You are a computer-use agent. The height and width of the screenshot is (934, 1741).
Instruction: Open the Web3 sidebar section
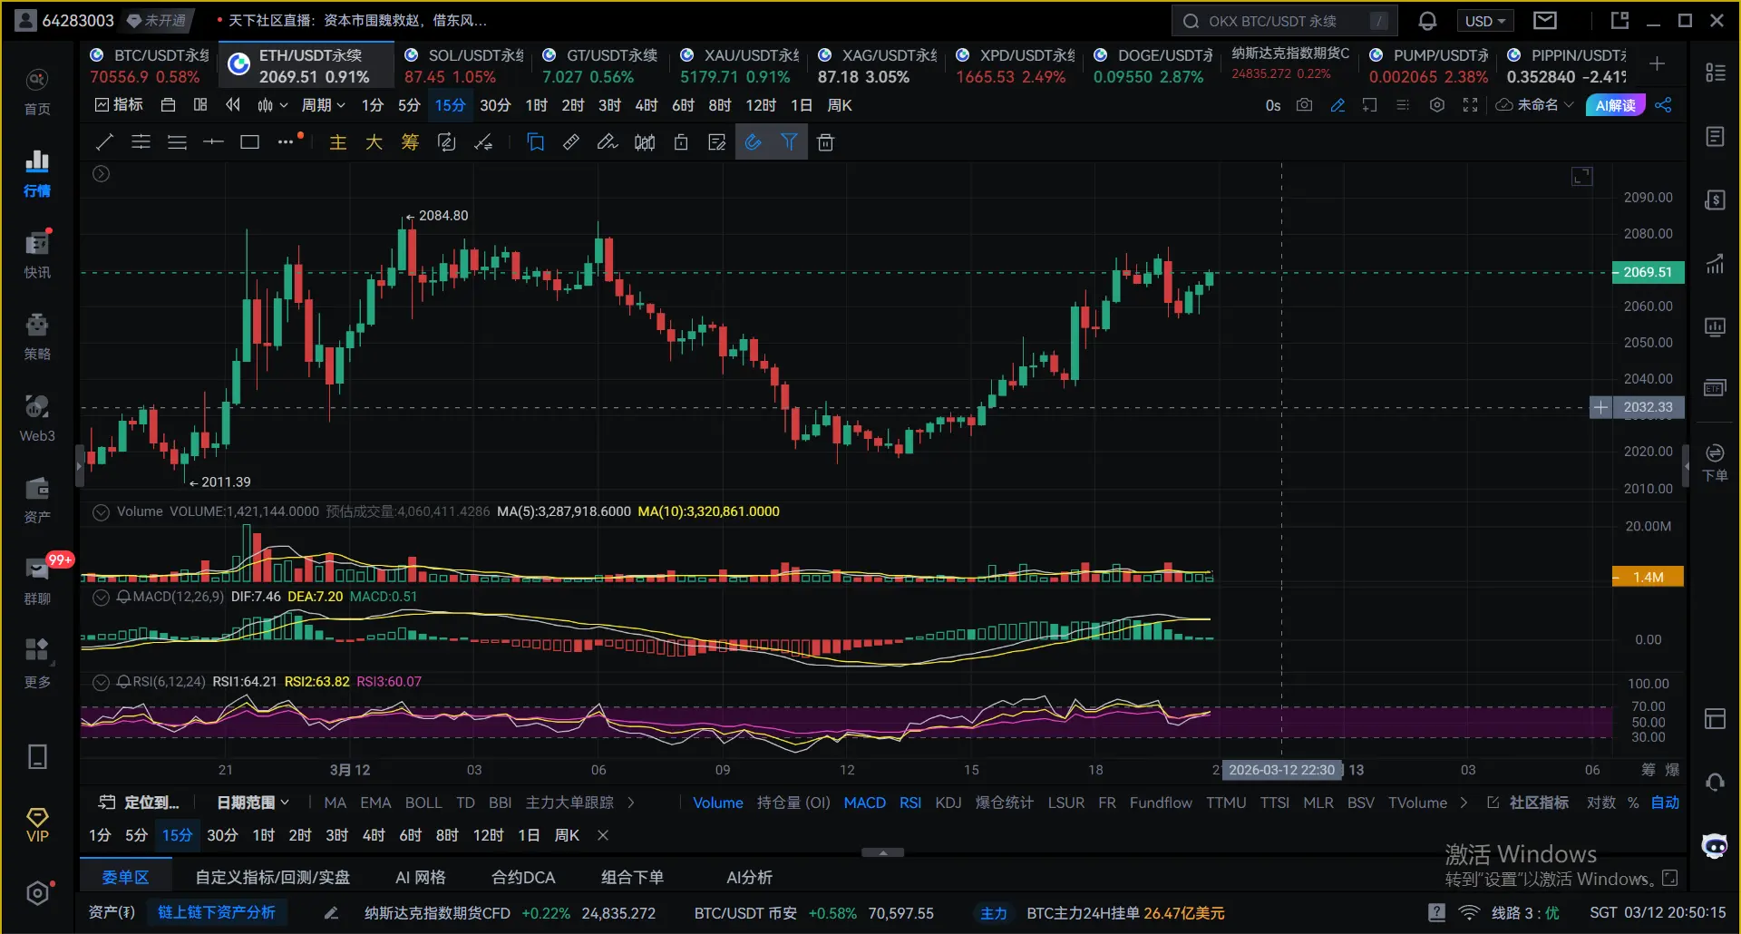pos(37,418)
